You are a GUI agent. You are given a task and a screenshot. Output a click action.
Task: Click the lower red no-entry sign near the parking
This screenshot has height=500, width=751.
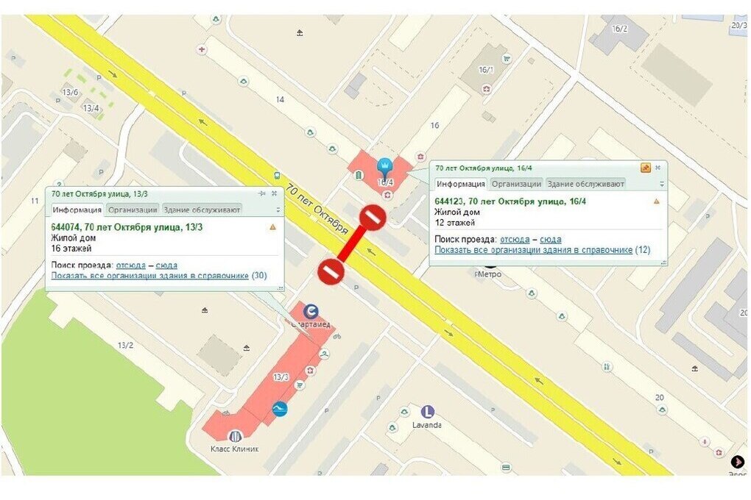click(331, 272)
